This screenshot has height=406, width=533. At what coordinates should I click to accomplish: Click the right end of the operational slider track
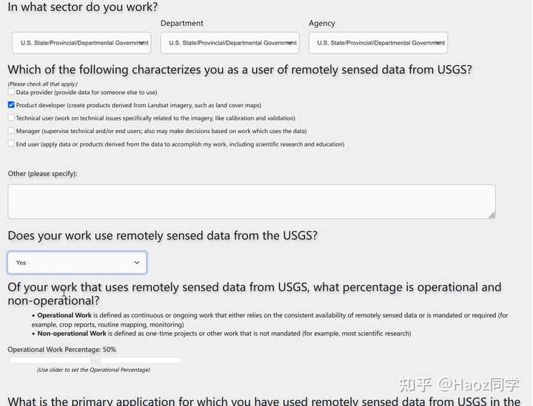[178, 360]
